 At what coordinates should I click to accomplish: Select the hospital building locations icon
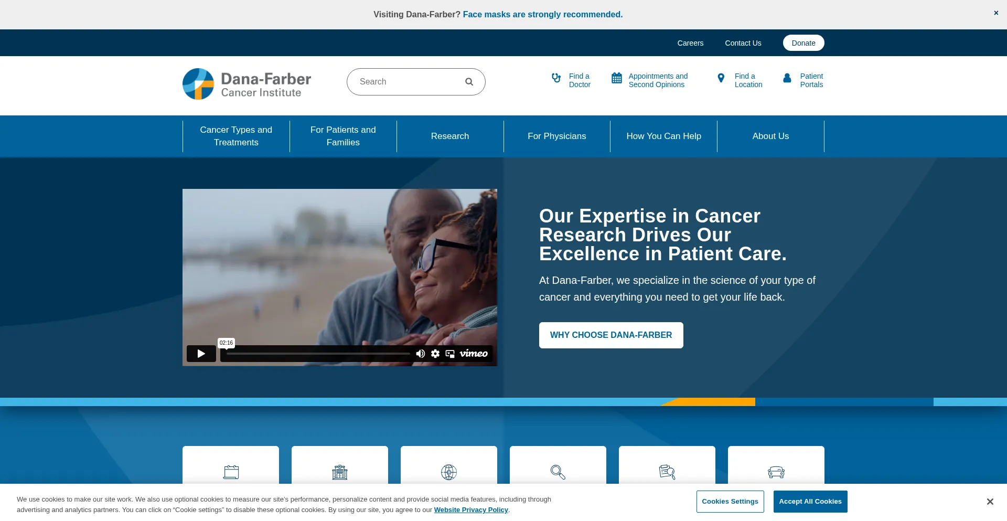(x=339, y=472)
